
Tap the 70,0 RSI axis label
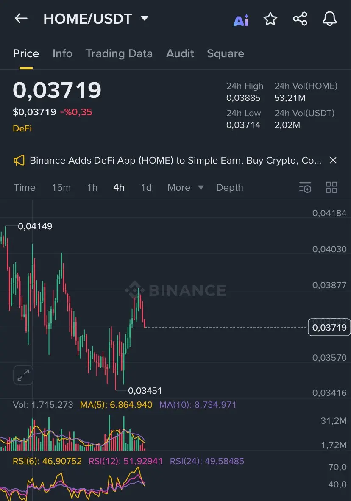click(x=337, y=467)
